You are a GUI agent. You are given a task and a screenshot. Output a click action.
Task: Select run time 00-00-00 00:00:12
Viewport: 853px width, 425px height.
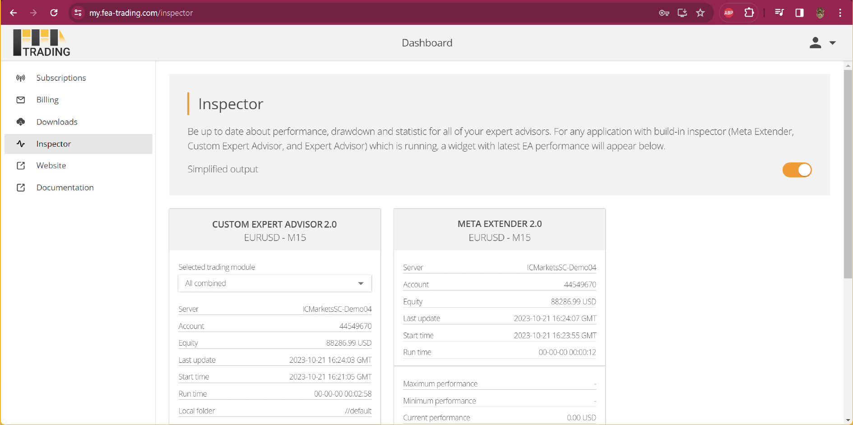coord(567,352)
